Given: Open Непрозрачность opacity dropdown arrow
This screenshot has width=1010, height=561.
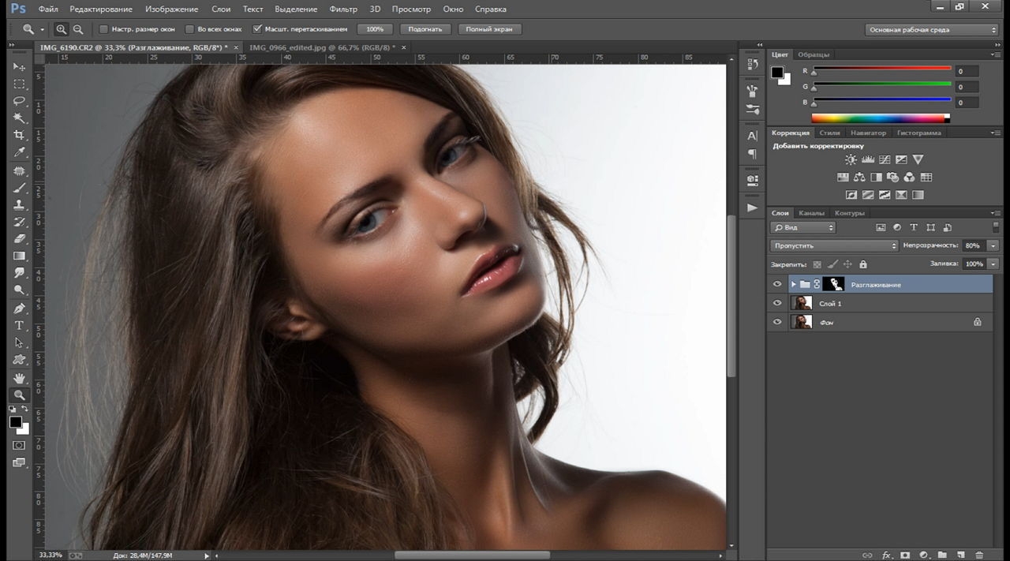Looking at the screenshot, I should coord(993,245).
